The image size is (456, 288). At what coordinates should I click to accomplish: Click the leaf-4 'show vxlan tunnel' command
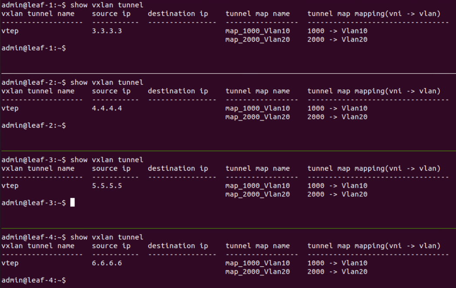(x=107, y=238)
